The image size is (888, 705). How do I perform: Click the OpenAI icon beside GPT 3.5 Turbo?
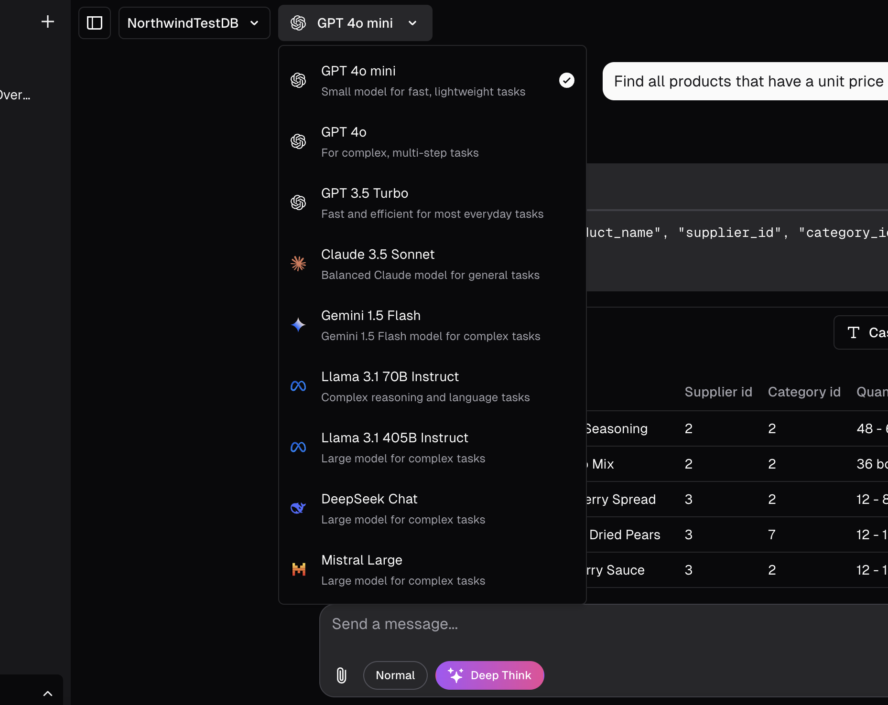pos(298,203)
